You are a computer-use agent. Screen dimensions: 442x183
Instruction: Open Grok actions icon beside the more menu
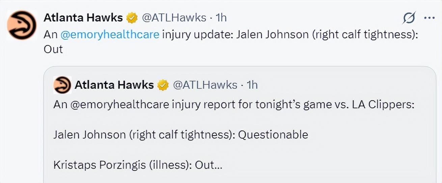point(409,18)
